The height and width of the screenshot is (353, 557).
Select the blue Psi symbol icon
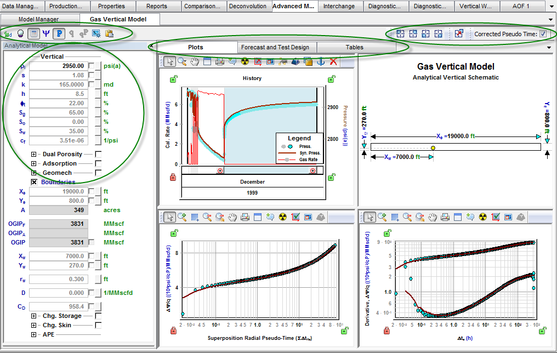(46, 34)
